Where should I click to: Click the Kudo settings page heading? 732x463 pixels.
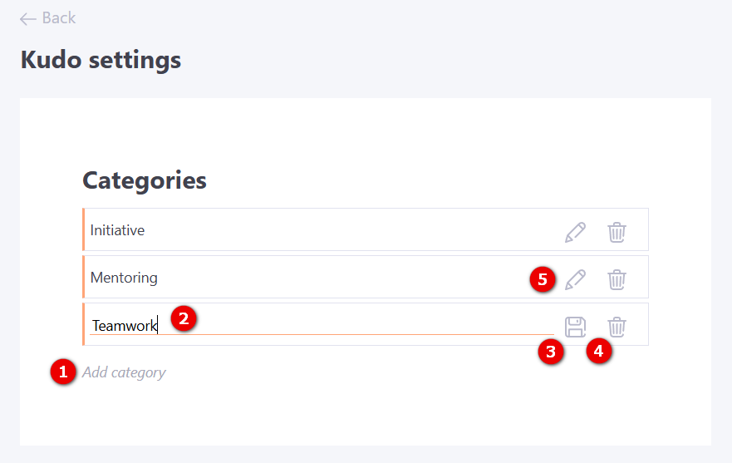tap(101, 60)
